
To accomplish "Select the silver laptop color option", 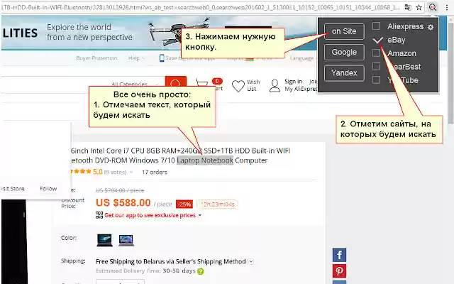I will click(126, 240).
